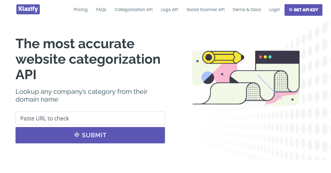The height and width of the screenshot is (173, 331).
Task: Open the Logo API page
Action: click(x=169, y=10)
